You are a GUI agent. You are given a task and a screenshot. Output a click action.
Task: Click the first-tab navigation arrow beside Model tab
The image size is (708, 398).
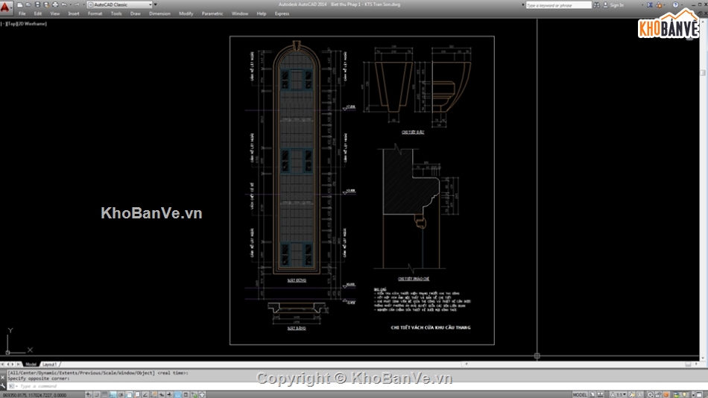click(3, 364)
